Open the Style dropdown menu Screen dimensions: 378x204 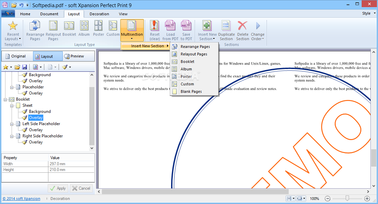click(369, 13)
